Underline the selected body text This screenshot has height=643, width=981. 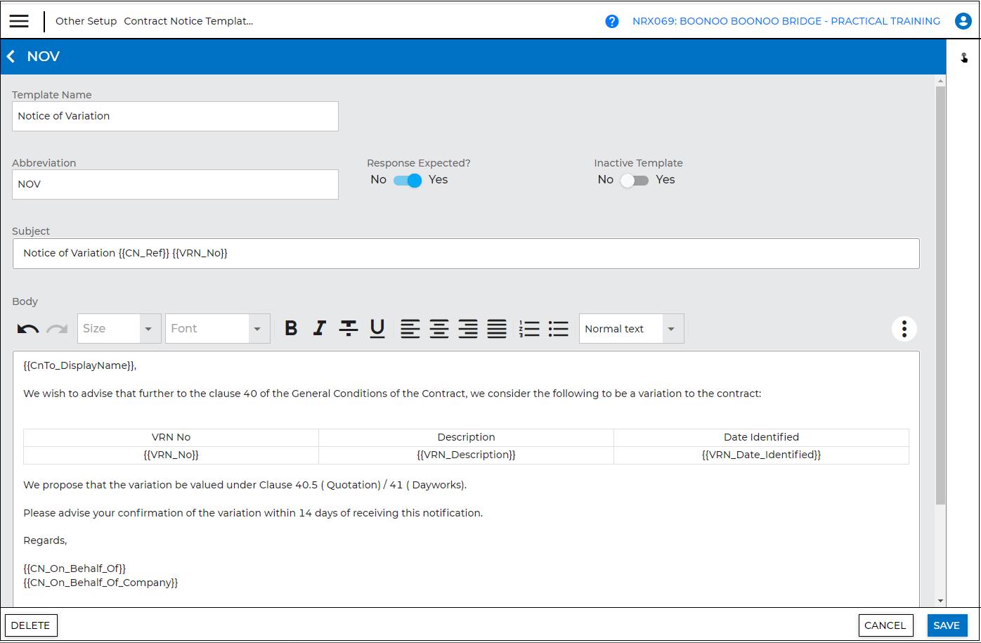(x=377, y=328)
